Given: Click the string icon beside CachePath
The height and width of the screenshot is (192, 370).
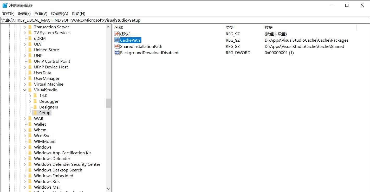Looking at the screenshot, I should tap(117, 40).
